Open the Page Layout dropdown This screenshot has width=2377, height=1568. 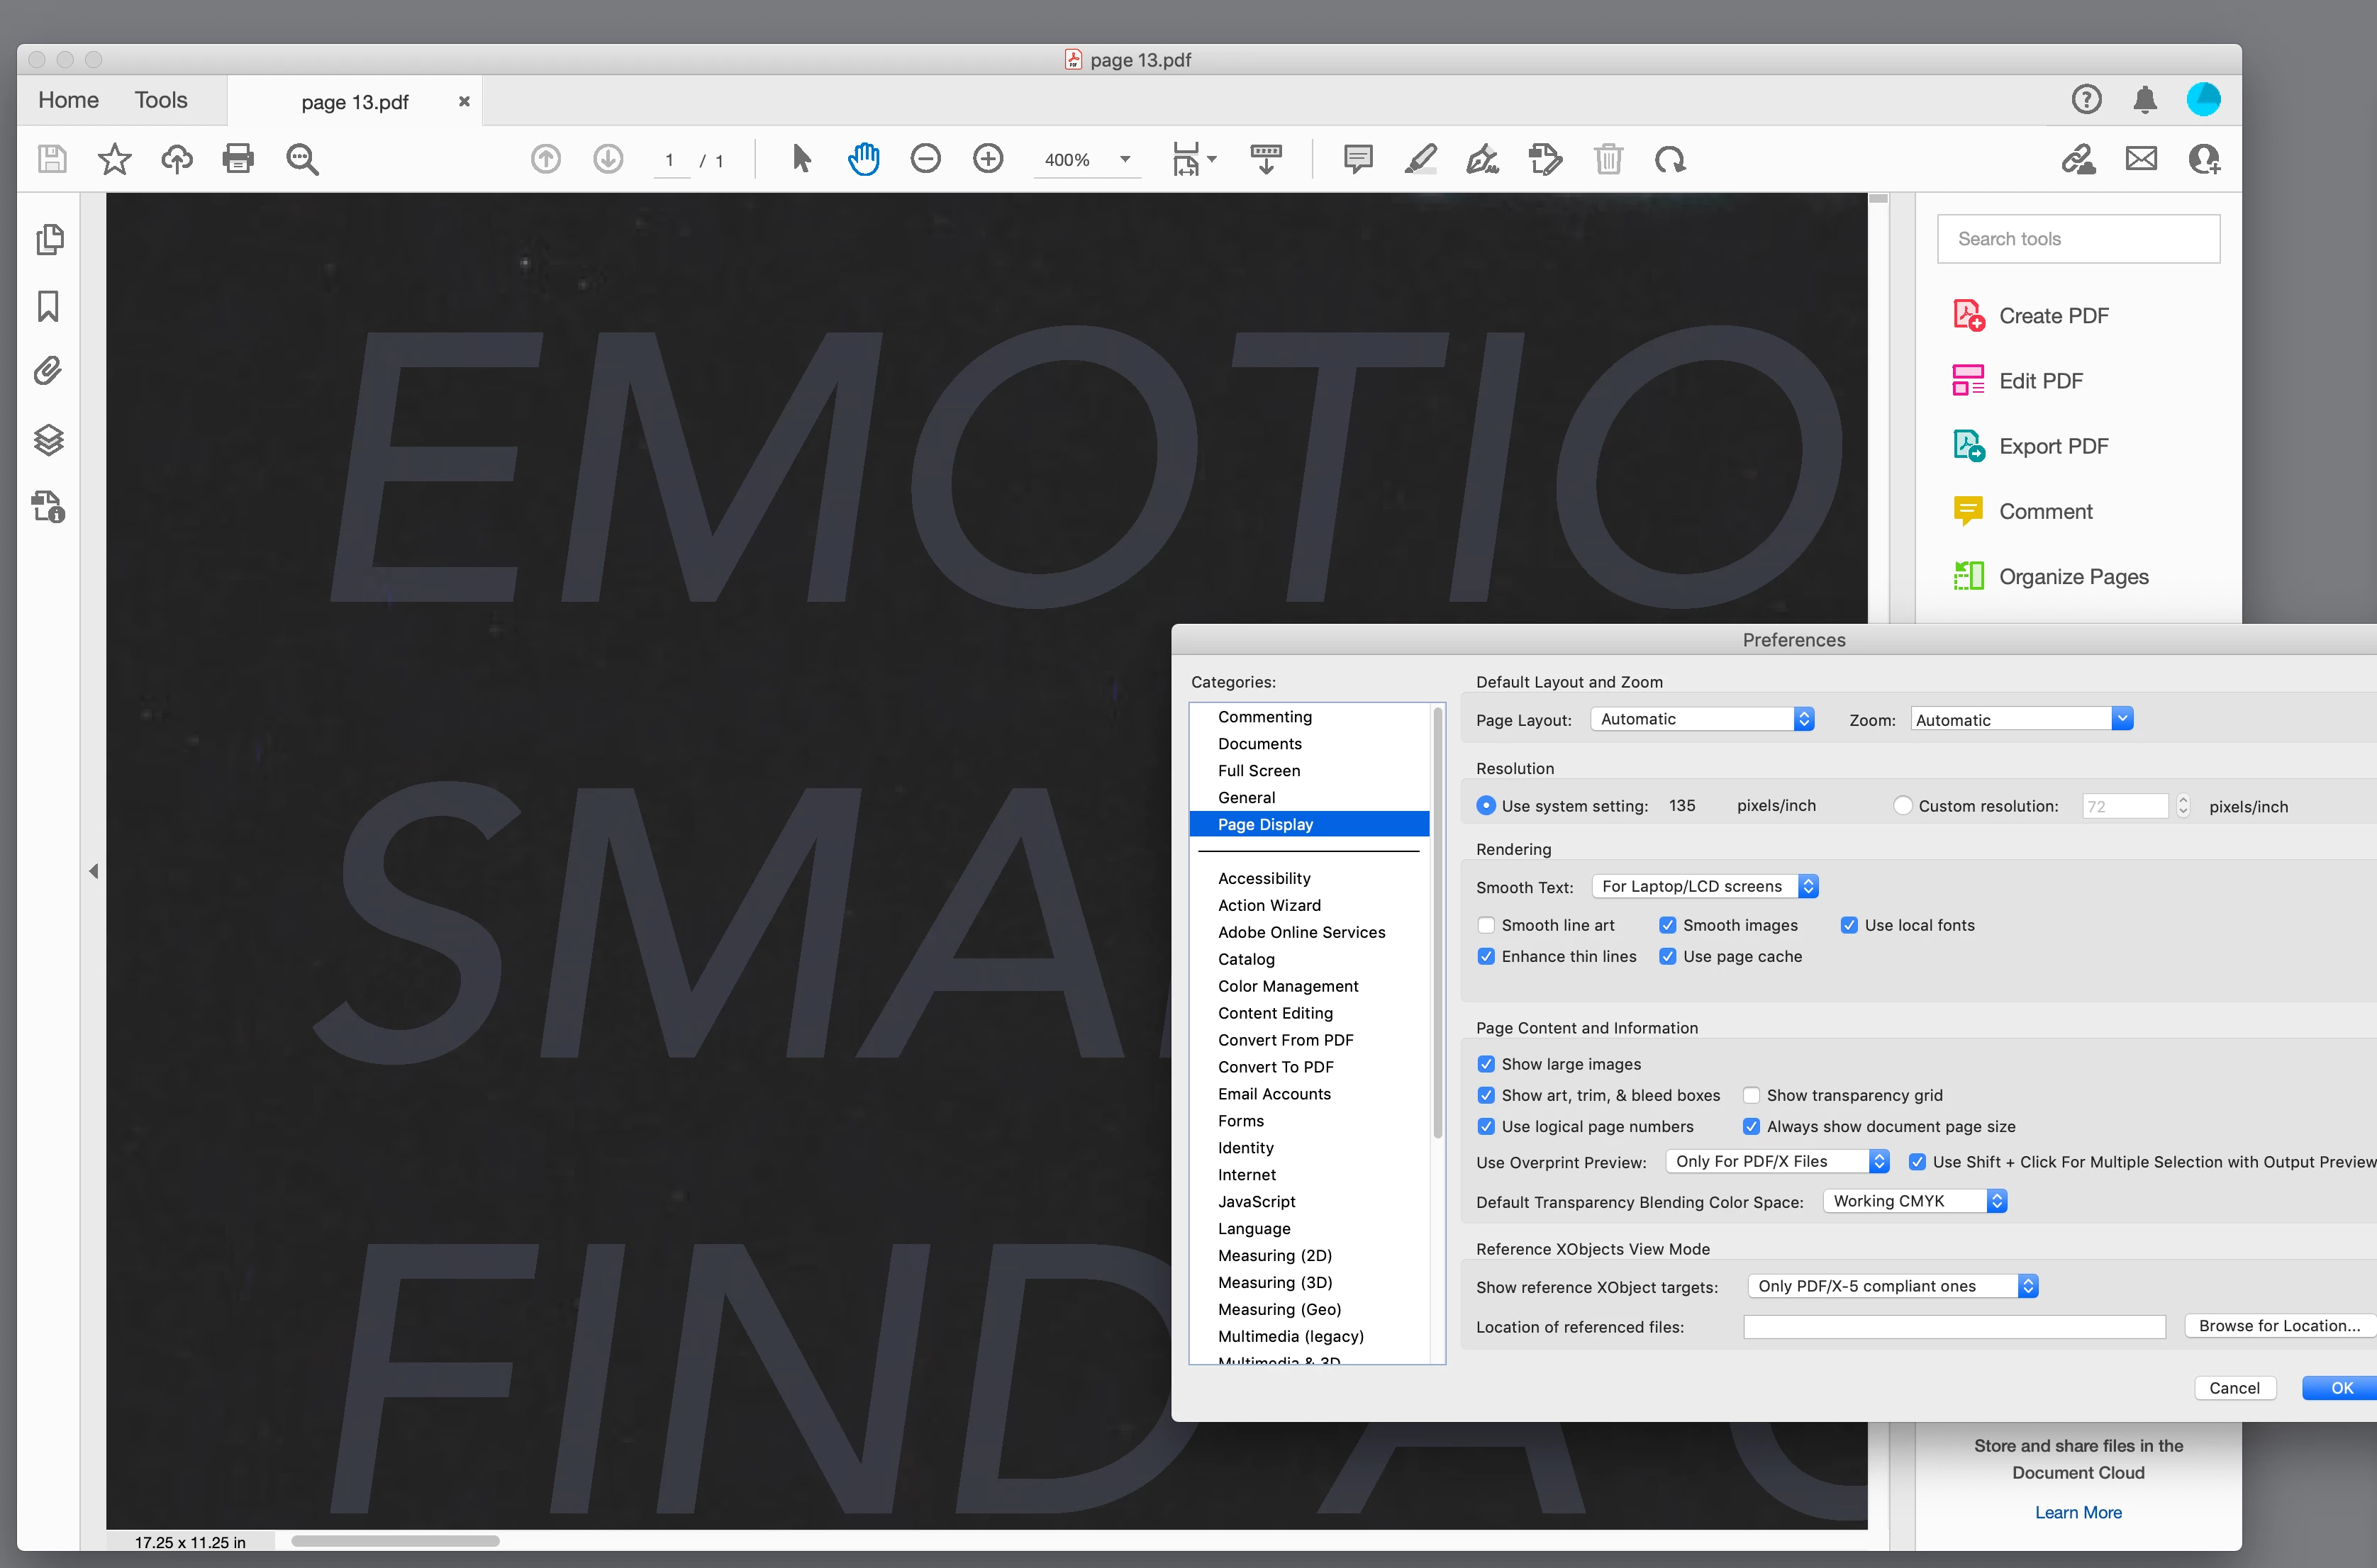(1702, 719)
